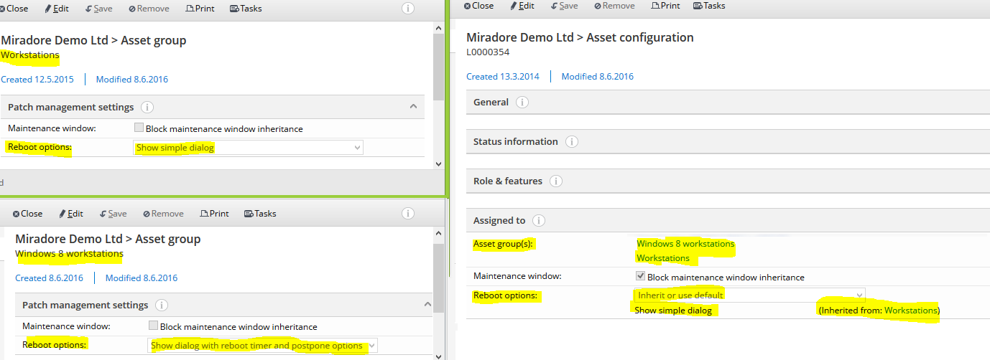Click info icon beside Role & features
The height and width of the screenshot is (360, 990).
click(x=556, y=181)
